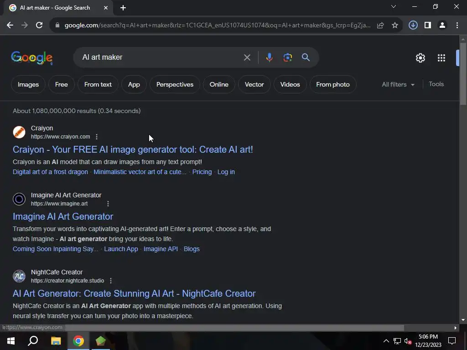Open File Explorer from taskbar
This screenshot has width=467, height=350.
[56, 341]
